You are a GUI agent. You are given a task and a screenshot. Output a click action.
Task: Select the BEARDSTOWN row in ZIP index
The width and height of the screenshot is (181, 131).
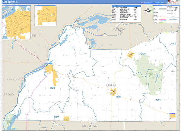125,14
